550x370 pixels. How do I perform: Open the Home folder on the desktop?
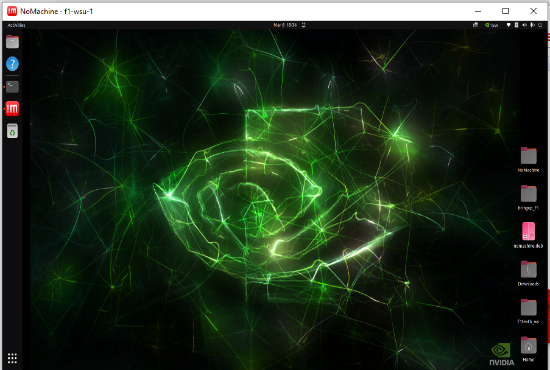pyautogui.click(x=528, y=346)
